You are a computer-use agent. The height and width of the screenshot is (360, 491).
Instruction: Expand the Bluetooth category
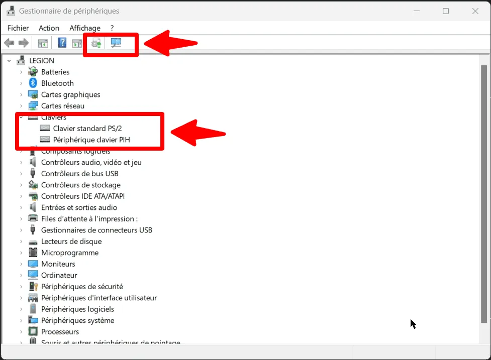tap(21, 83)
